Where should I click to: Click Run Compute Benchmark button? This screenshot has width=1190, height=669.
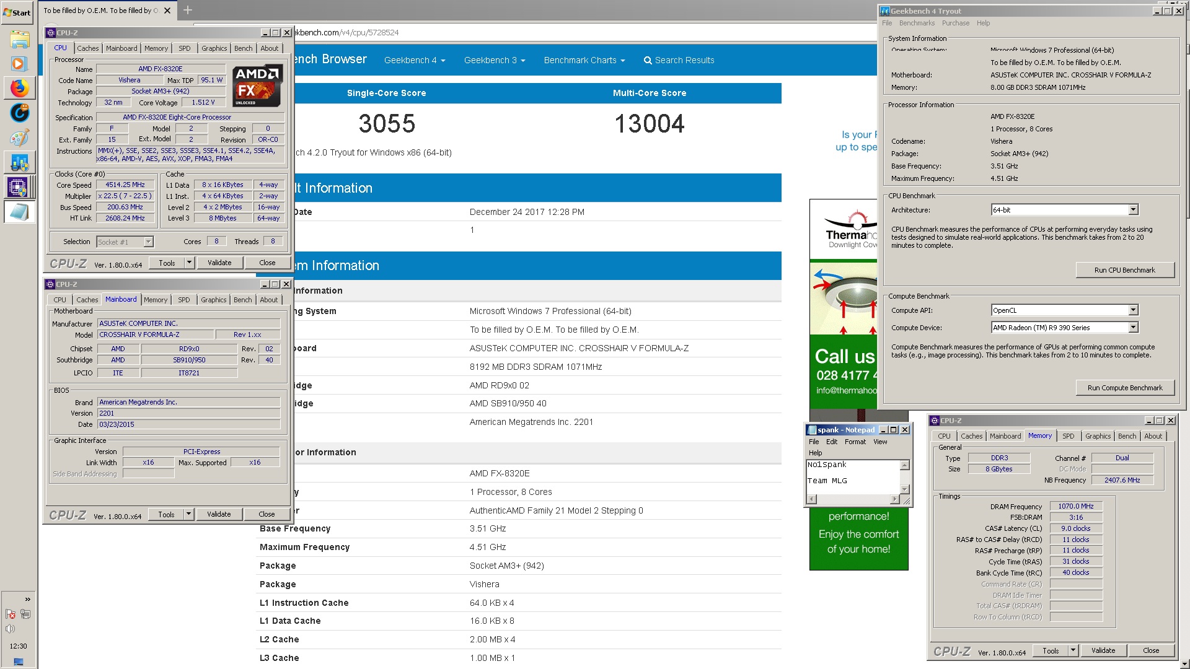(1124, 388)
